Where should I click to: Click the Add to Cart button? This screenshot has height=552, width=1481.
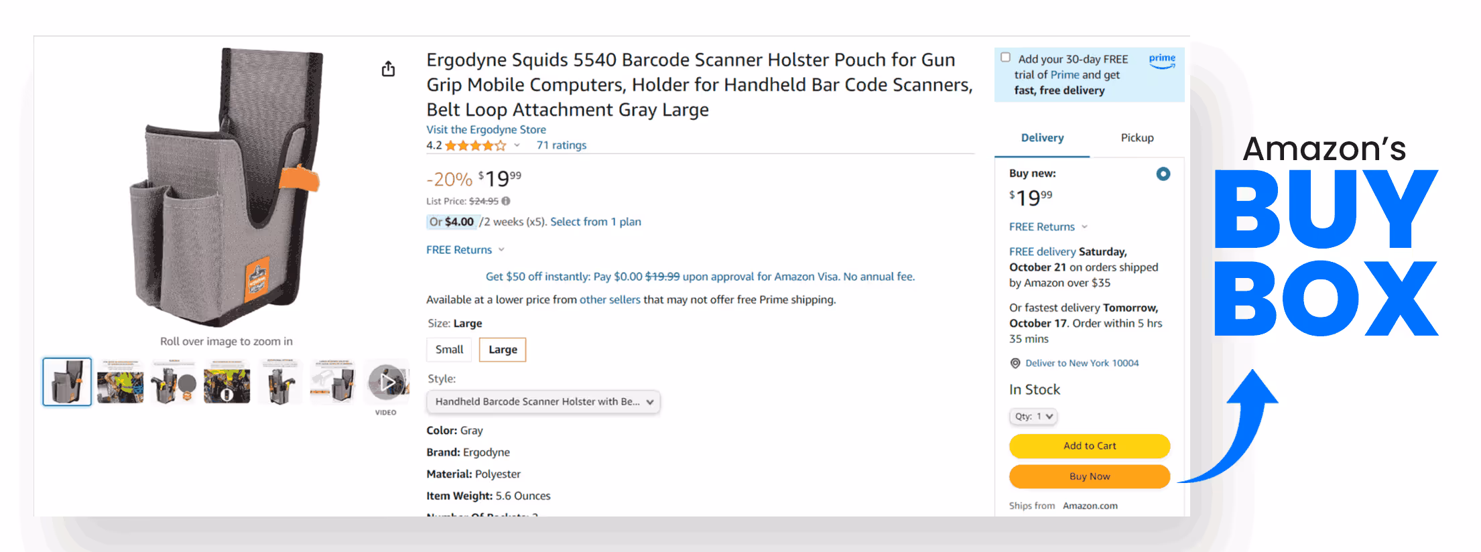coord(1090,446)
